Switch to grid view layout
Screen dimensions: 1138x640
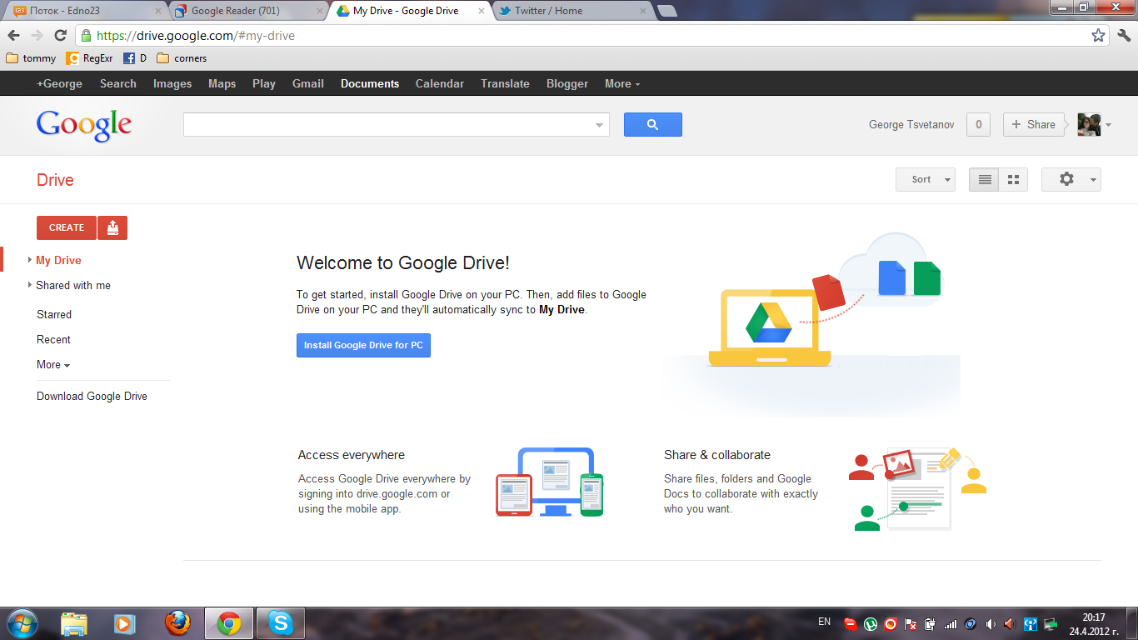point(1013,179)
